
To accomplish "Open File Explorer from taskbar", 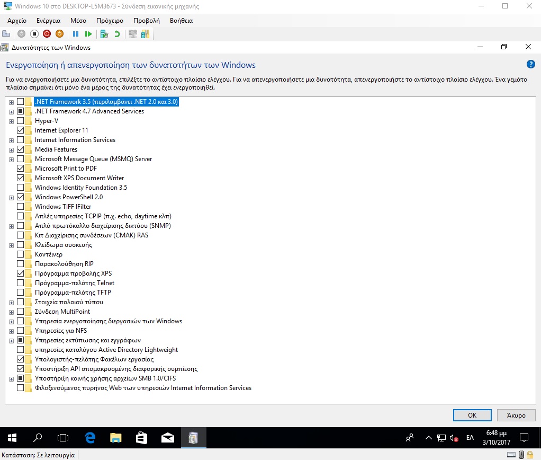I will pos(115,438).
